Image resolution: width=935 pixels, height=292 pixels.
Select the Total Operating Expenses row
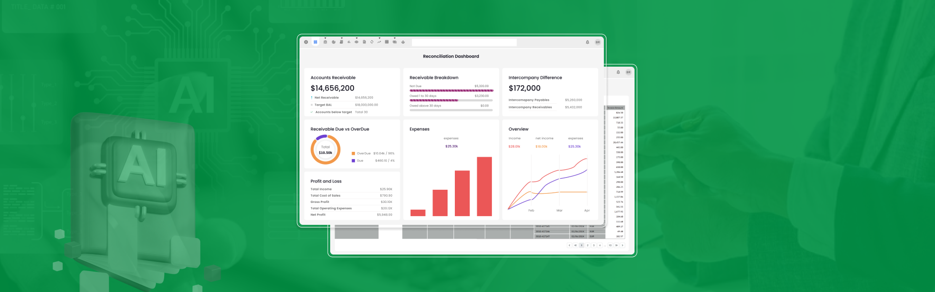[x=351, y=208]
